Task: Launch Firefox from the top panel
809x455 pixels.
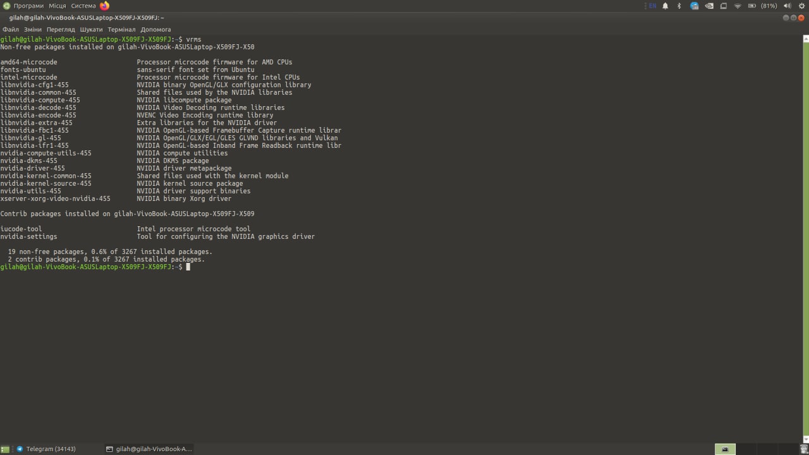Action: pos(104,6)
